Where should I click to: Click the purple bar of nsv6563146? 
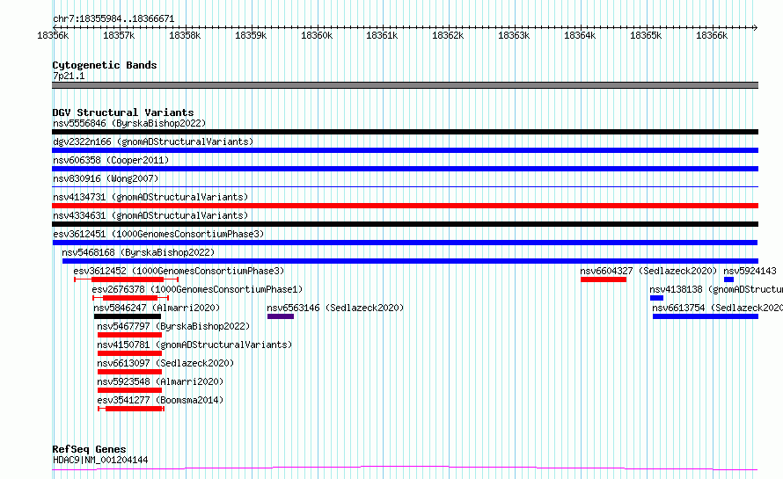tap(281, 316)
